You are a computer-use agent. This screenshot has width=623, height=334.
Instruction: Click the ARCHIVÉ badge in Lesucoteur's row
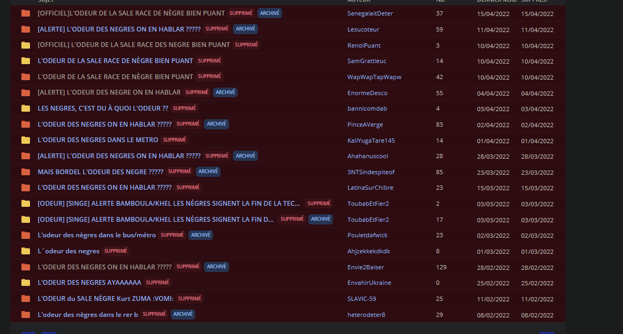pos(246,29)
